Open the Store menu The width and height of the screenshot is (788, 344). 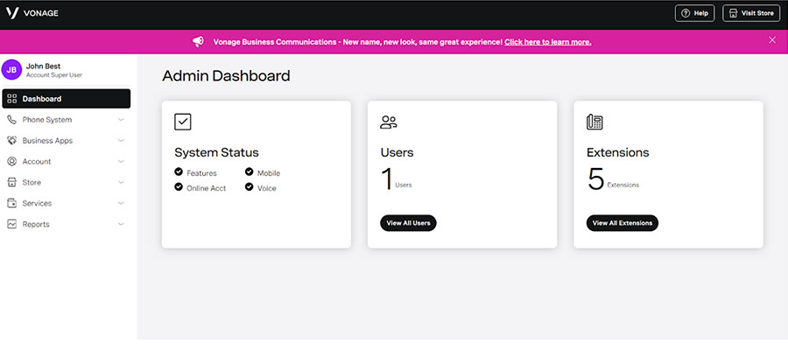67,182
